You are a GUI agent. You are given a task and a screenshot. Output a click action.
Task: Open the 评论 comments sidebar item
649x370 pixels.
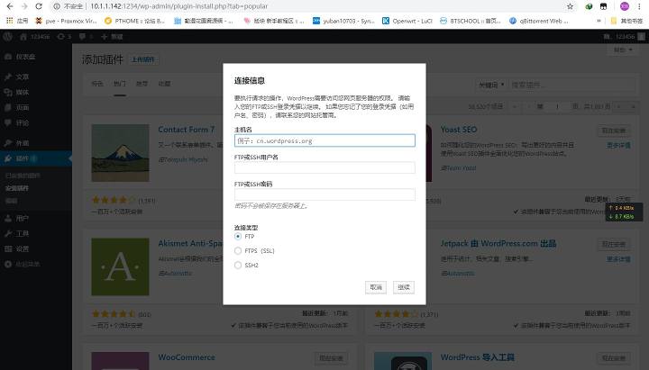(36, 122)
